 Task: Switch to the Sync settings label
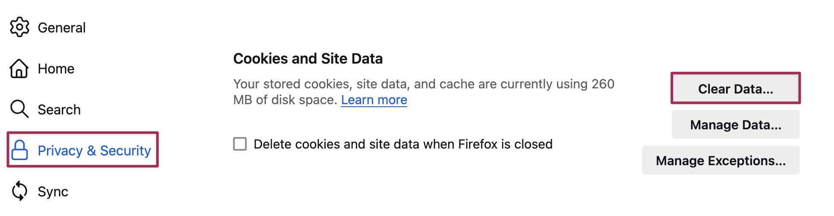[53, 192]
